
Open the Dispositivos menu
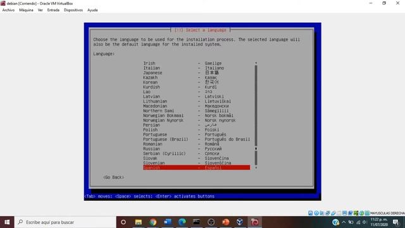tap(73, 10)
